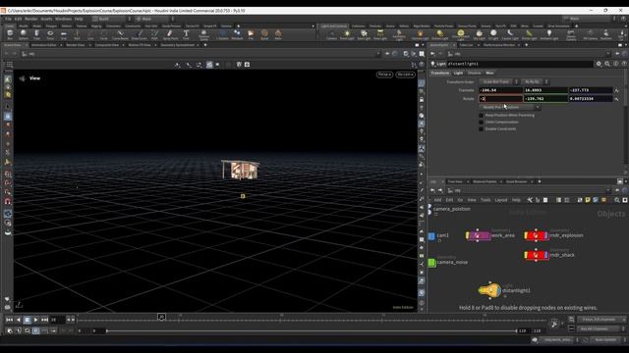Add an Environment Light from the shelf
The image size is (629, 353).
(x=461, y=35)
